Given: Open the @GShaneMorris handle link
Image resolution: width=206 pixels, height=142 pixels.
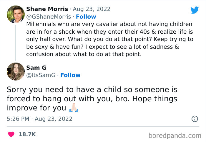Looking at the screenshot, I should coord(49,17).
